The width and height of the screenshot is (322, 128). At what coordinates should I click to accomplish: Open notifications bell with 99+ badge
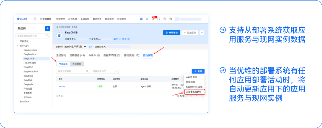pos(153,19)
